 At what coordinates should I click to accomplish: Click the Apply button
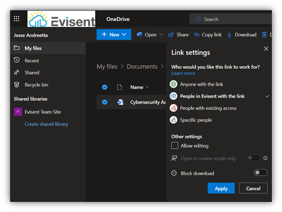221,188
